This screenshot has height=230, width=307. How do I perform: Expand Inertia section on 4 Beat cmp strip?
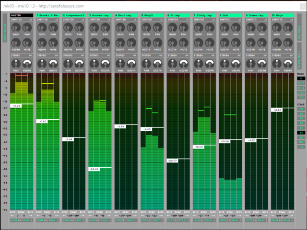[x=135, y=20]
